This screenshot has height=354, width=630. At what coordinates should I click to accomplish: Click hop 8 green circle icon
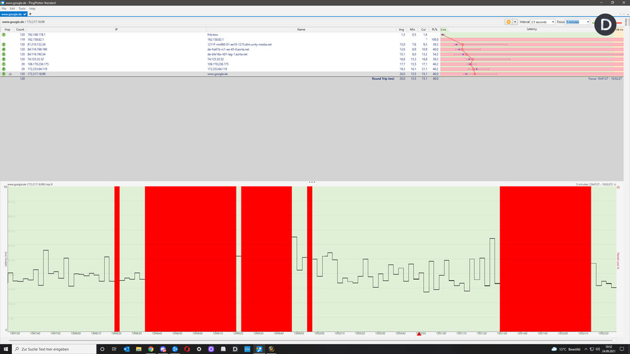[4, 69]
